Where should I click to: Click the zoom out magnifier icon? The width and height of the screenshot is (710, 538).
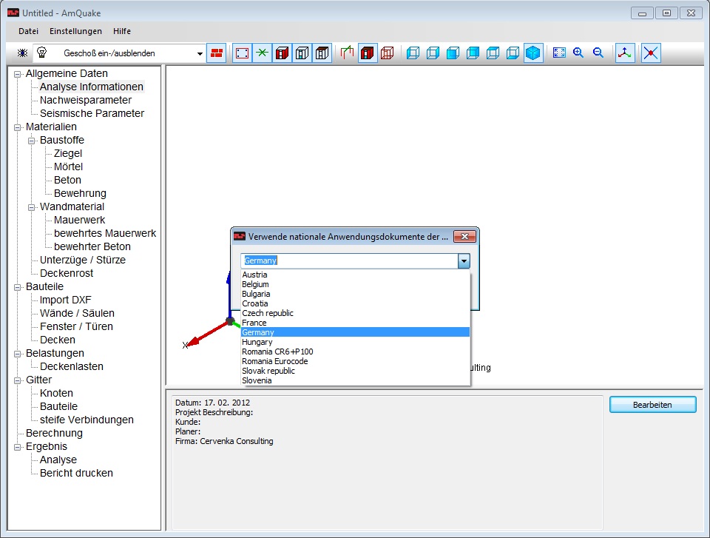(598, 53)
